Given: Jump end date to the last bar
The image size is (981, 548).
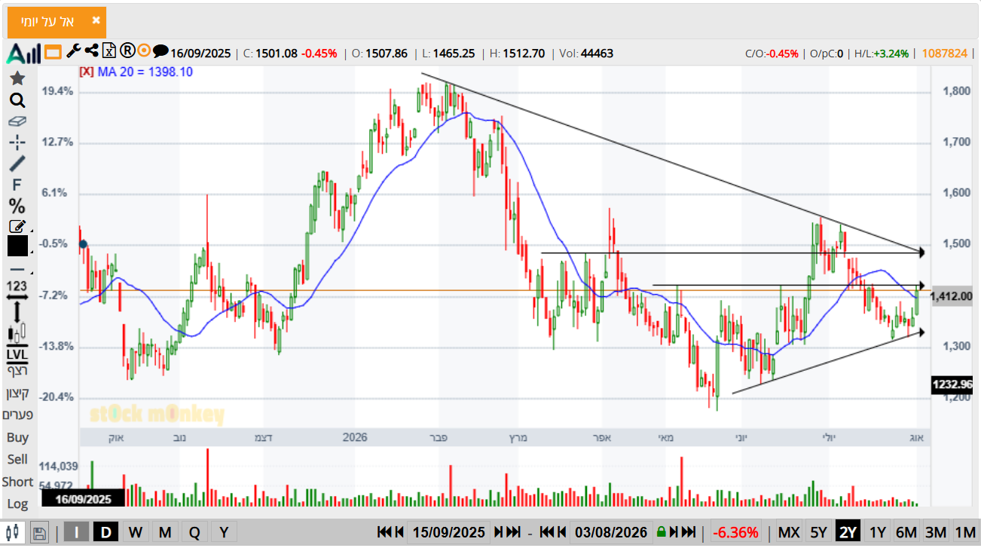Looking at the screenshot, I should (x=688, y=532).
